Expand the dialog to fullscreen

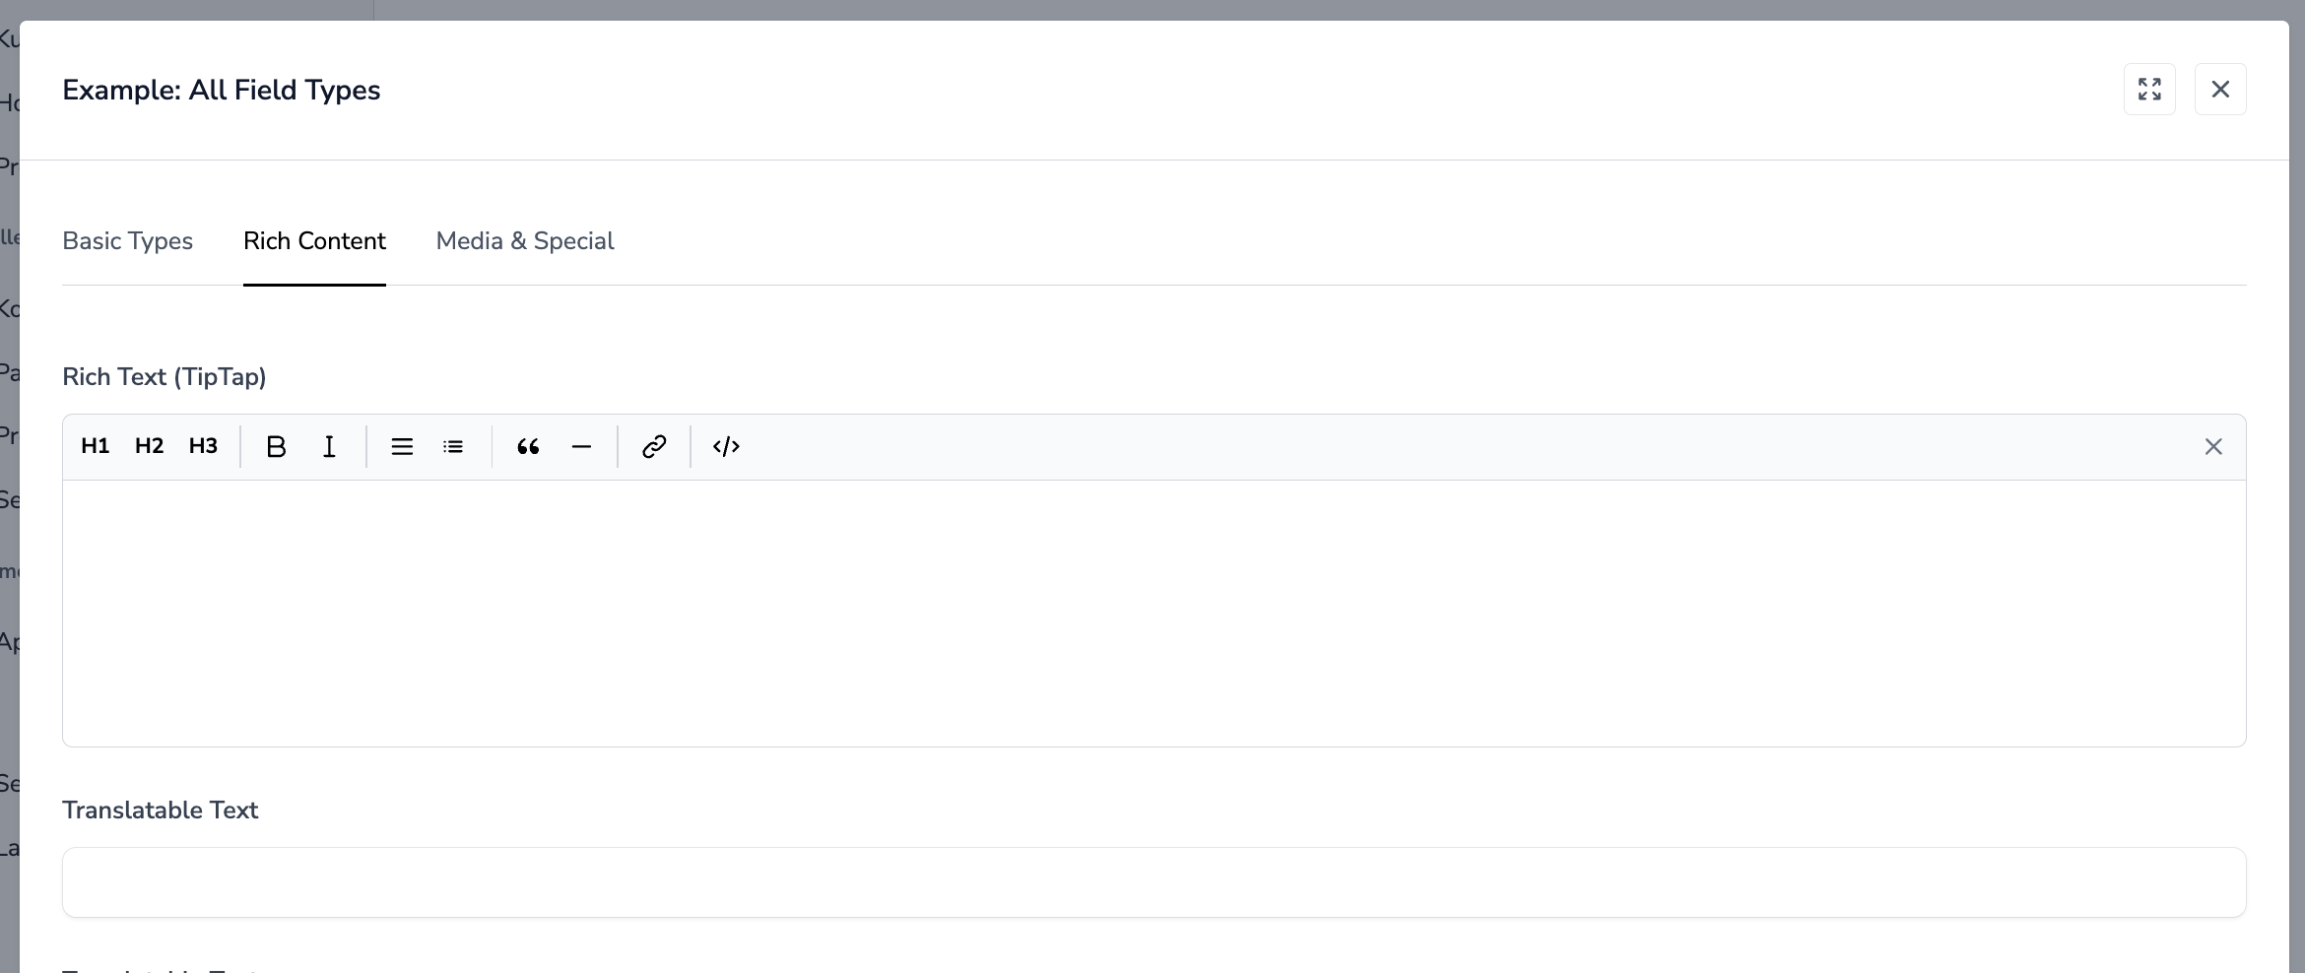click(x=2149, y=90)
